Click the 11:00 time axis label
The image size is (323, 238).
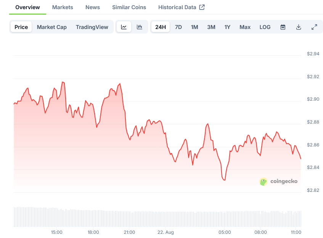tap(296, 232)
